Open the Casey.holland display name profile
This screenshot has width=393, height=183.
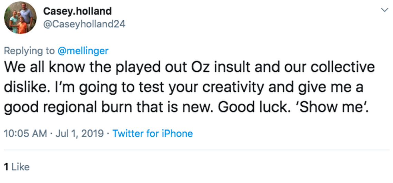(x=77, y=11)
